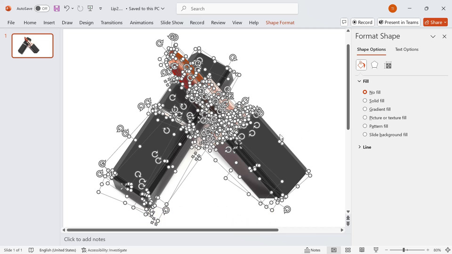452x254 pixels.
Task: Click the spell check book icon
Action: click(31, 250)
